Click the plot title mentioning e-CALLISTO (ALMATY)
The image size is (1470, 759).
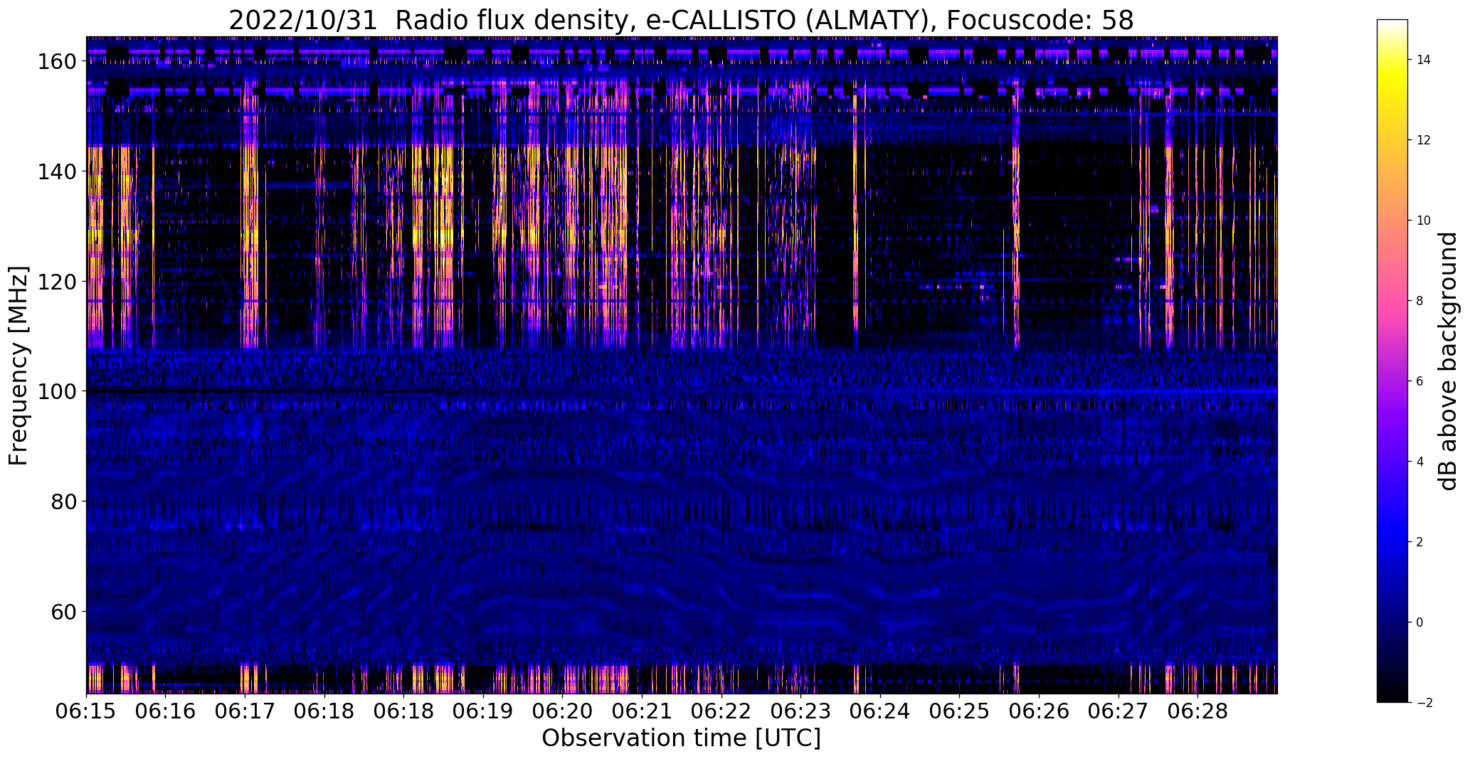pos(681,21)
